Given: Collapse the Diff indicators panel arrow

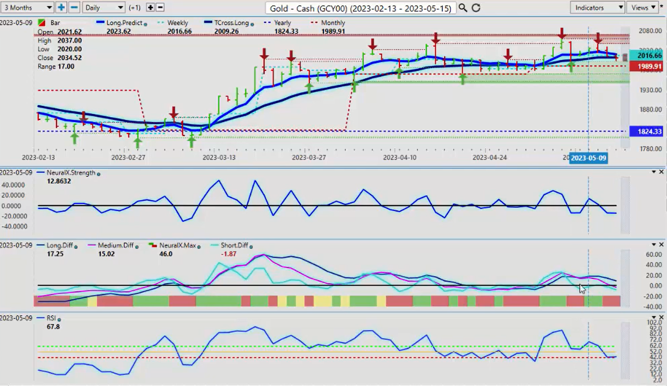Looking at the screenshot, I should point(654,244).
